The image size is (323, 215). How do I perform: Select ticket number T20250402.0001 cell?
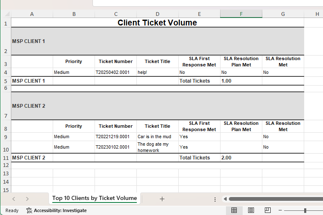pos(115,72)
